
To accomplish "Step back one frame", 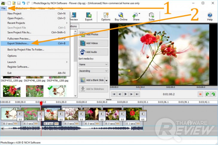I will pos(120,94).
